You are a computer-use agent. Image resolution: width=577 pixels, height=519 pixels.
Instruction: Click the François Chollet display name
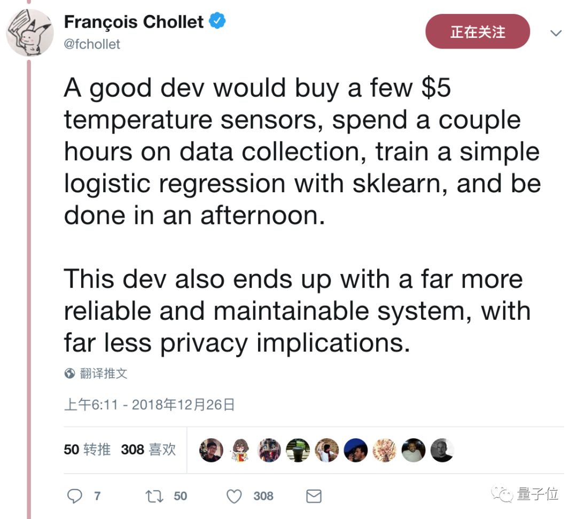click(134, 22)
